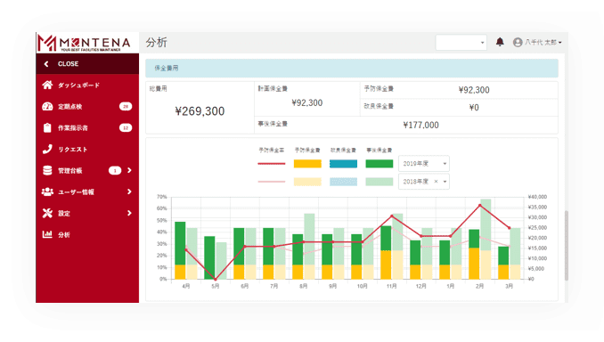
Task: Click the vertical scrollbar on right
Action: (567, 245)
